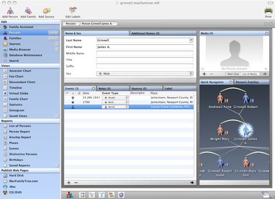Click the Middle Name input field
The height and width of the screenshot is (199, 275).
tap(145, 53)
